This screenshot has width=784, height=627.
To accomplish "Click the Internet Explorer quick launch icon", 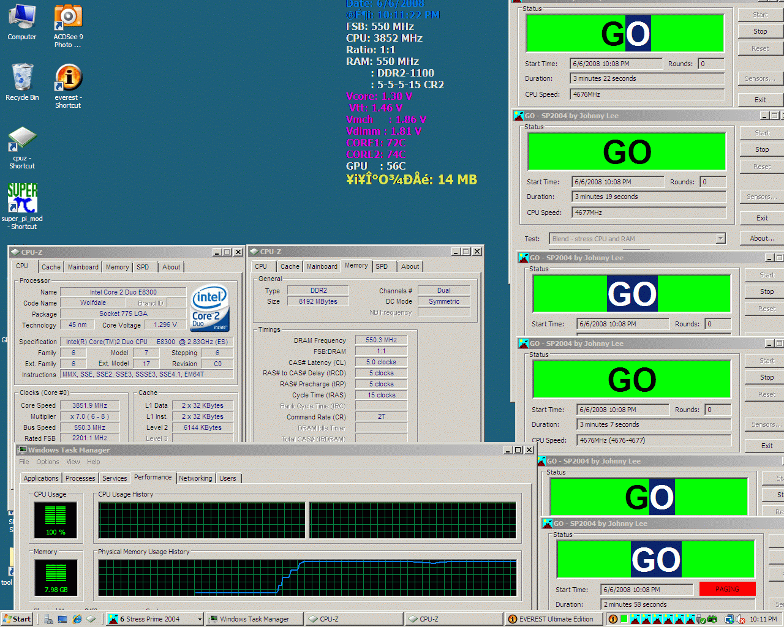I will click(x=77, y=619).
